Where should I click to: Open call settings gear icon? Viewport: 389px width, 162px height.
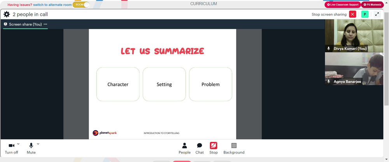7,14
